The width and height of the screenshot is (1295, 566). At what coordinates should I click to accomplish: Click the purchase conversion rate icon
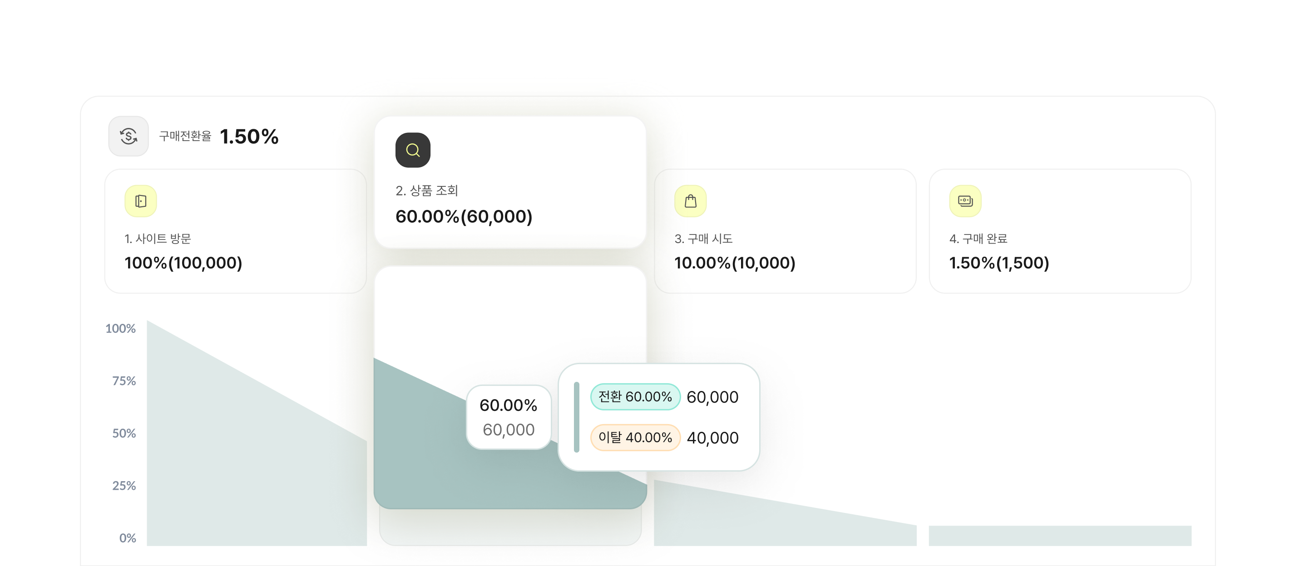[x=129, y=136]
